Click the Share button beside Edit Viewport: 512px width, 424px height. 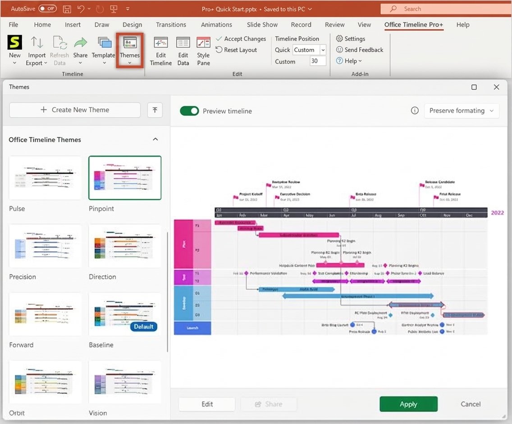click(269, 404)
